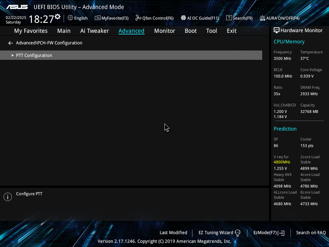Click the SP value 86

(276, 146)
